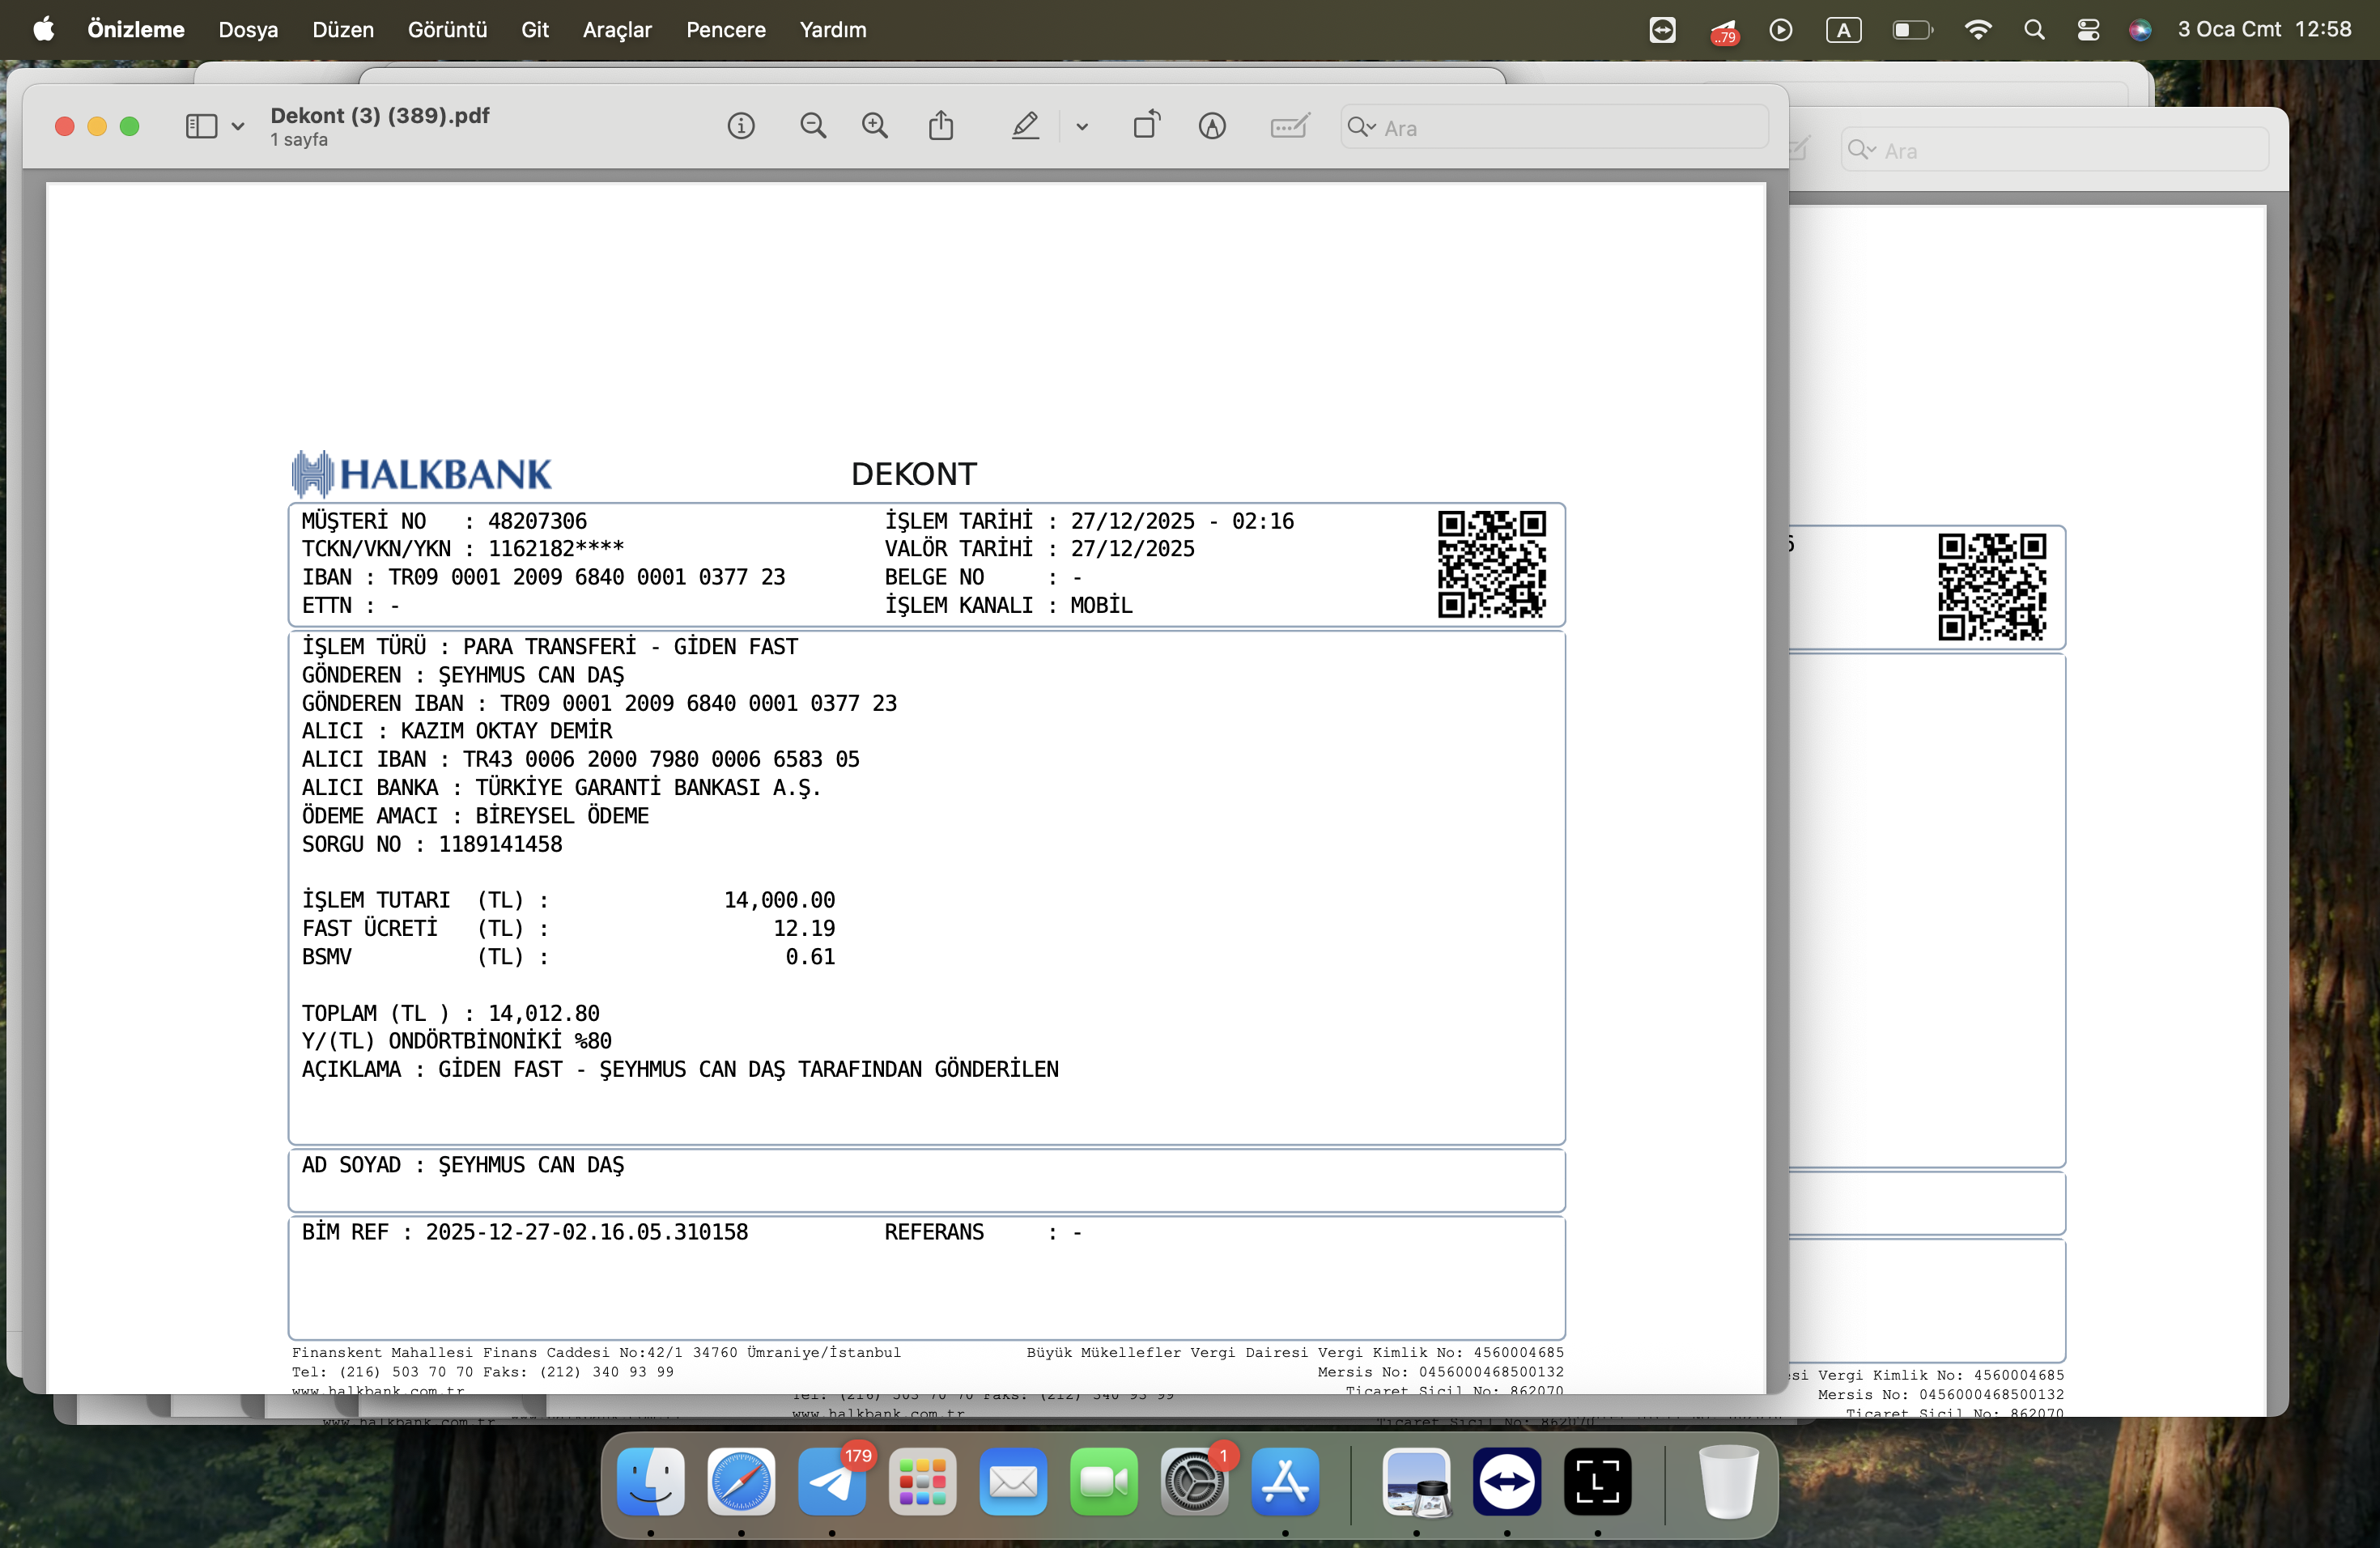Screen dimensions: 2380x1548
Task: Click the play circle menu bar icon
Action: pos(1781,30)
